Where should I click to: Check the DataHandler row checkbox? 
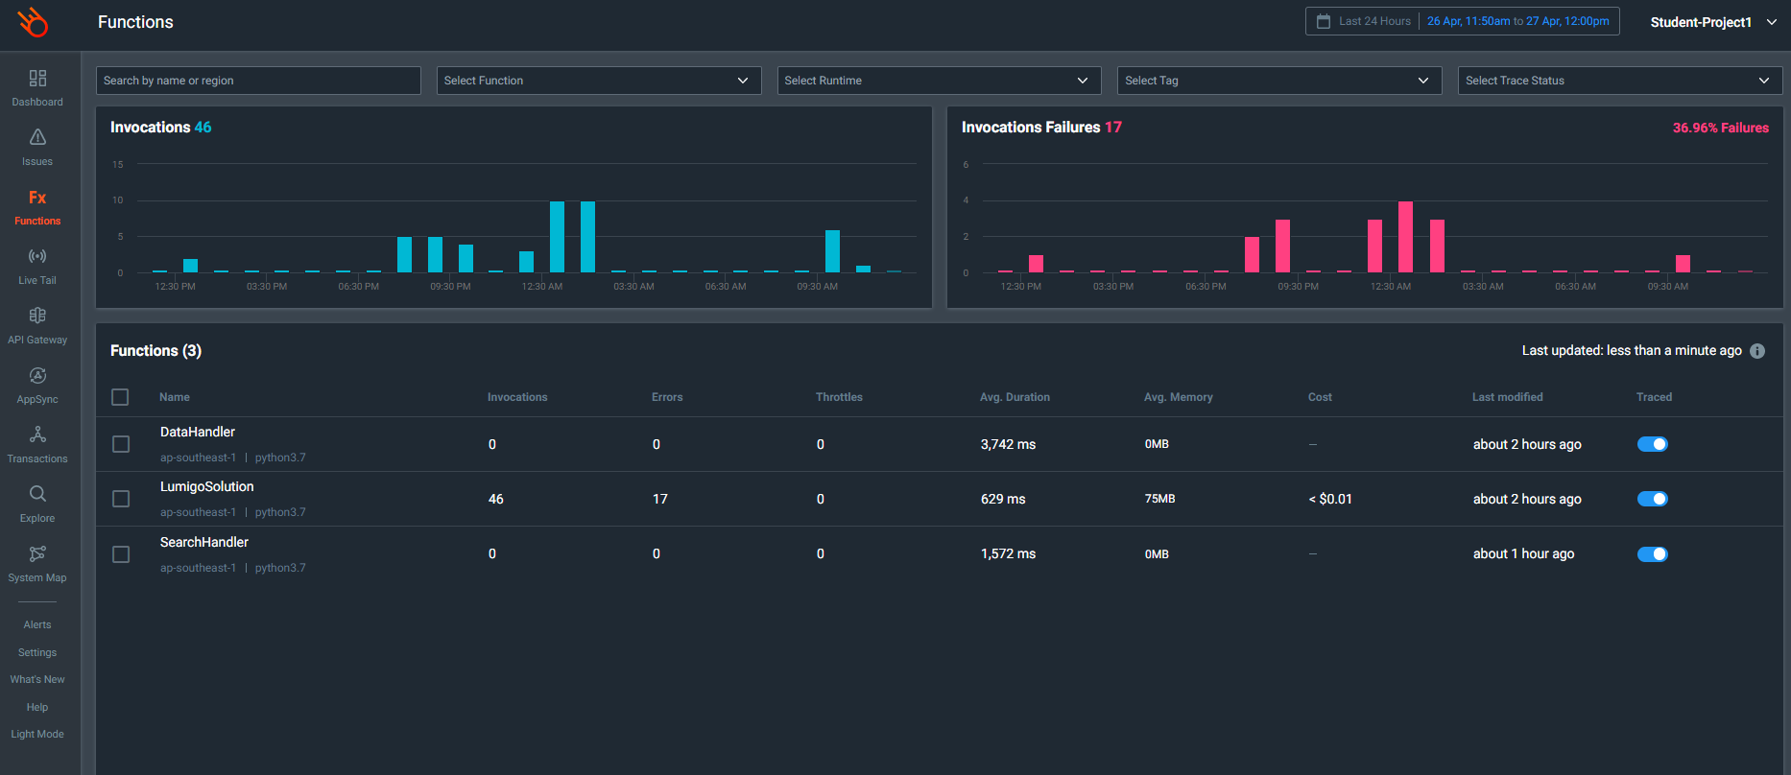pos(121,444)
